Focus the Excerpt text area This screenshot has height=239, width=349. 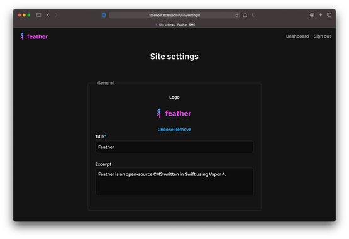(x=174, y=182)
